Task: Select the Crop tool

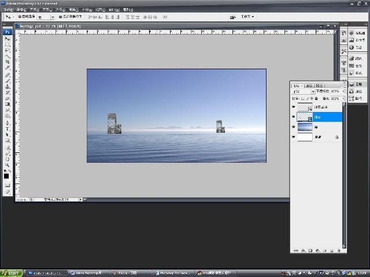Action: tap(8, 62)
